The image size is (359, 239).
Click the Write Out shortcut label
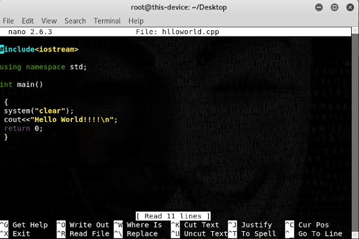click(x=89, y=225)
